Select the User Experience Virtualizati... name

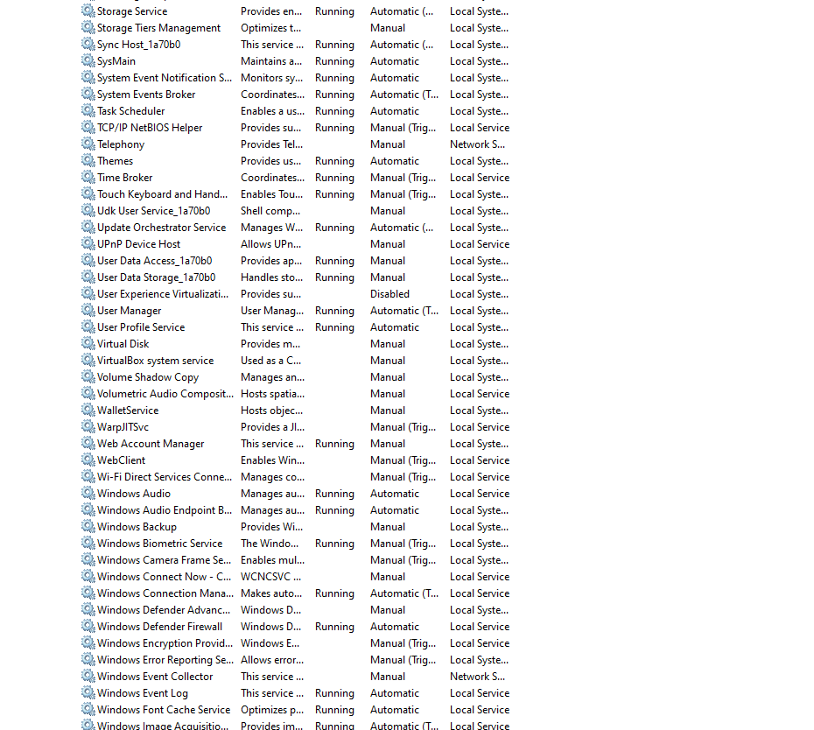163,294
